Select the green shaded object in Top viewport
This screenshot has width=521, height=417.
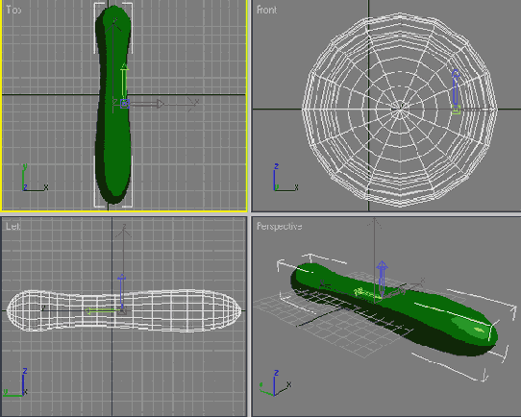click(x=113, y=104)
